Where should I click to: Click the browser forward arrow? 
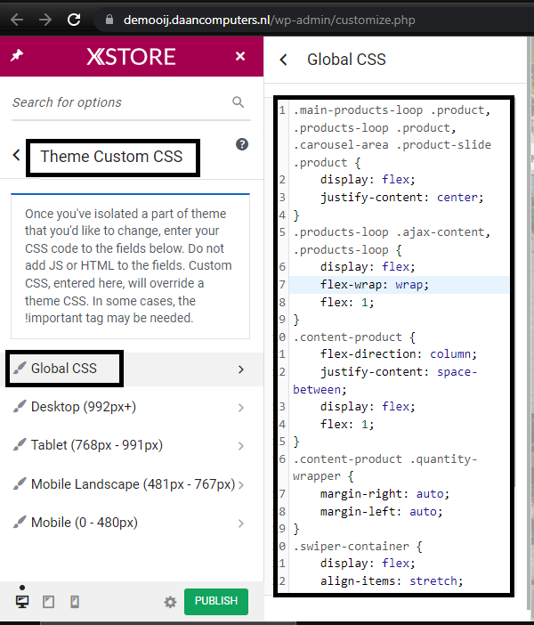45,19
